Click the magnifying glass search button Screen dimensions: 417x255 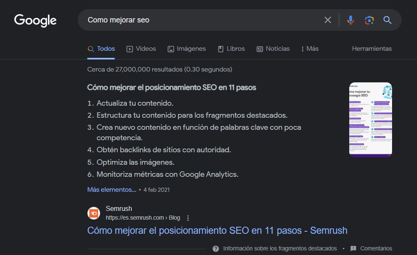tap(387, 20)
